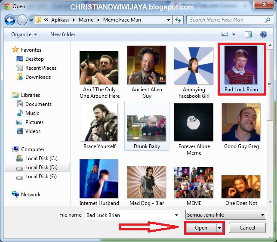The height and width of the screenshot is (242, 277).
Task: Click the magnifier search icon
Action: [x=268, y=20]
